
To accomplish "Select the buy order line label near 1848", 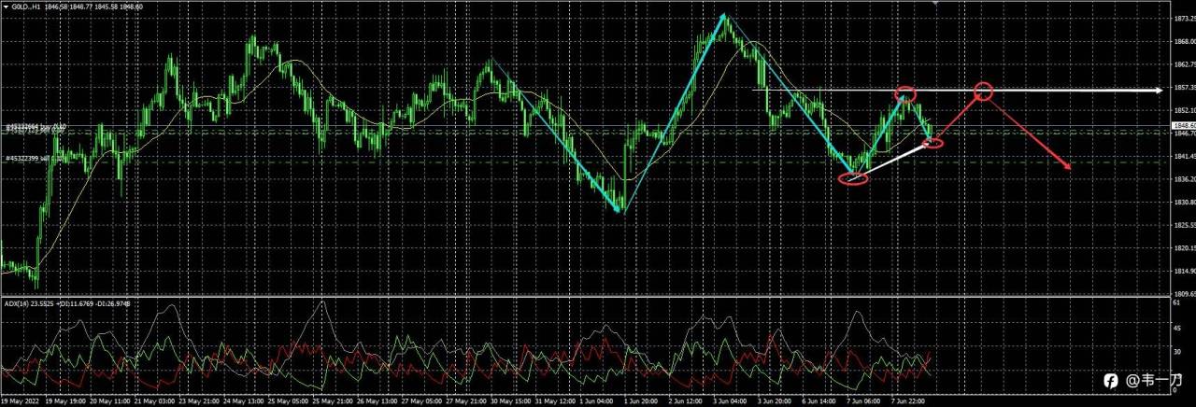I will [x=35, y=125].
